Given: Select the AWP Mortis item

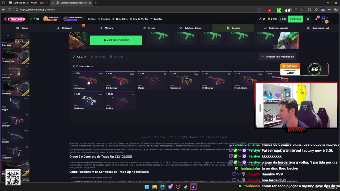Looking at the screenshot, I should click(152, 81).
